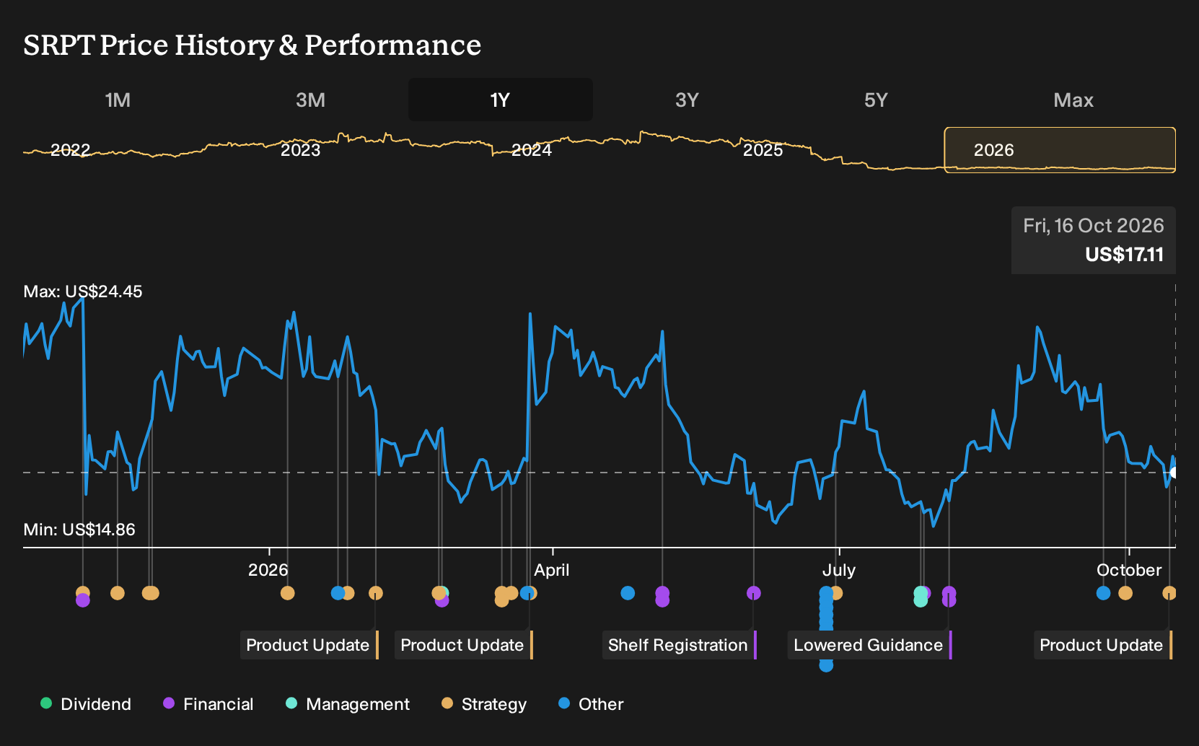This screenshot has width=1199, height=746.
Task: Switch to the 3M range tab
Action: click(x=310, y=100)
